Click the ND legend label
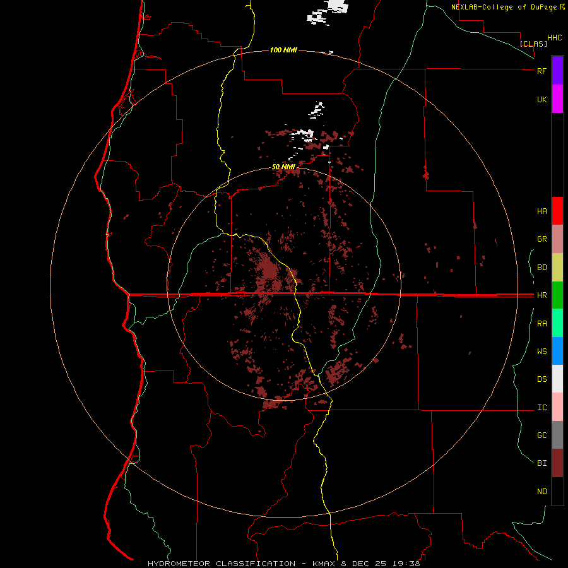The height and width of the screenshot is (568, 568). 541,491
